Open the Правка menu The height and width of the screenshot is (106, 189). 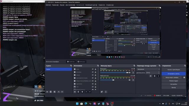[x=55, y=5]
